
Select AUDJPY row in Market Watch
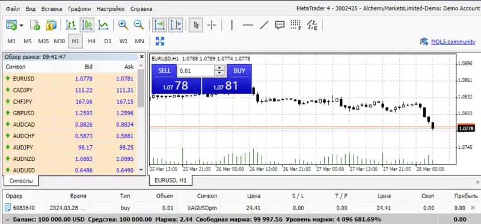click(70, 147)
